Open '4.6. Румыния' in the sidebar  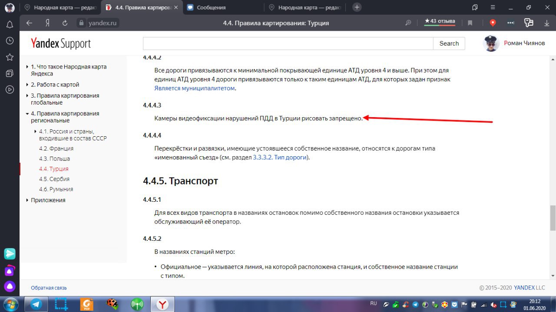point(56,189)
